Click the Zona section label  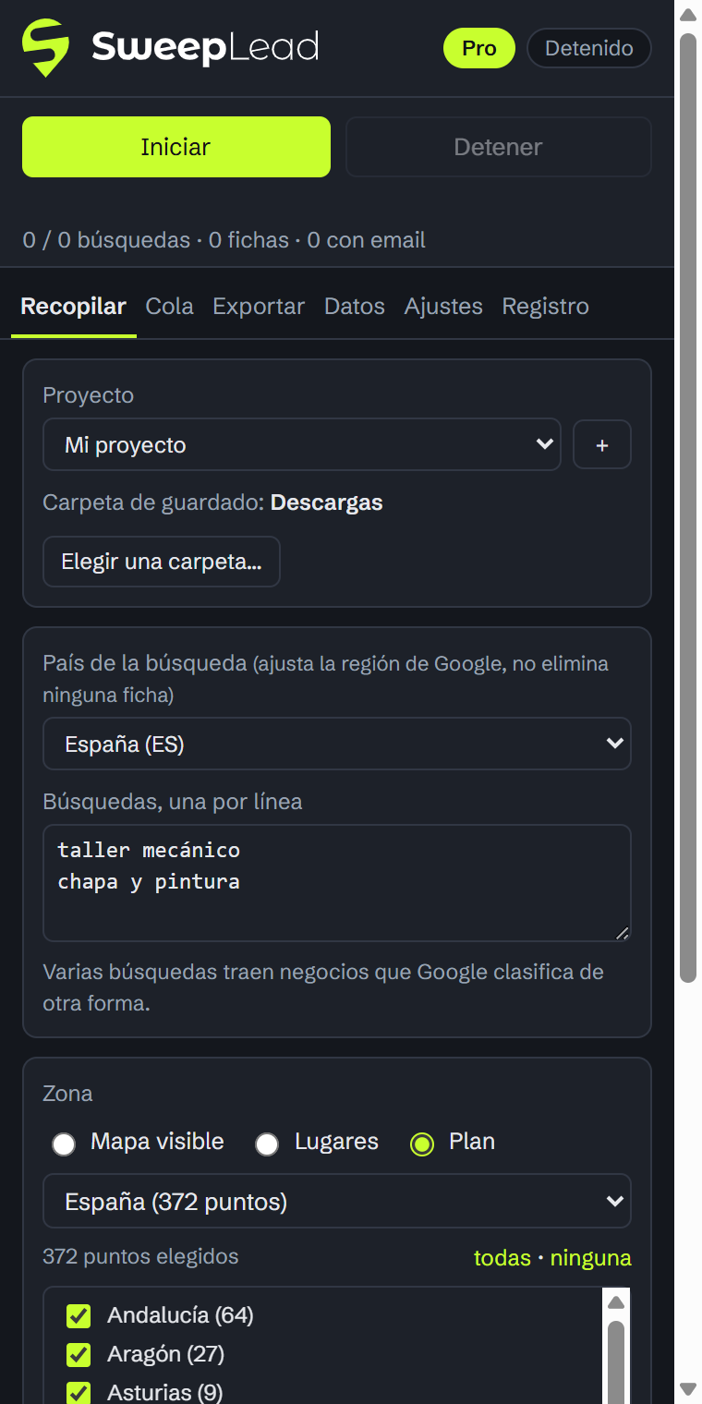coord(67,1094)
